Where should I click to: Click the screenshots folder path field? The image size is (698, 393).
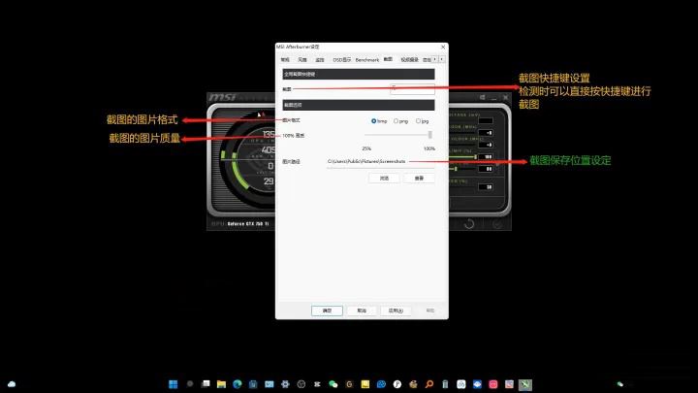380,162
